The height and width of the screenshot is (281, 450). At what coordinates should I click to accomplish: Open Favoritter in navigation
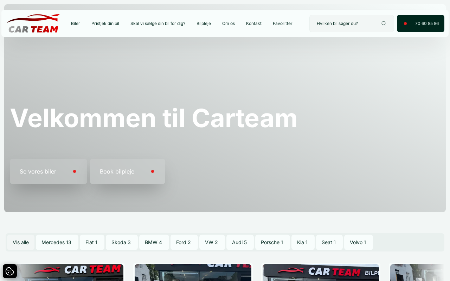pyautogui.click(x=283, y=24)
